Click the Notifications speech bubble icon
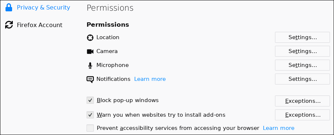The height and width of the screenshot is (135, 334). tap(90, 79)
